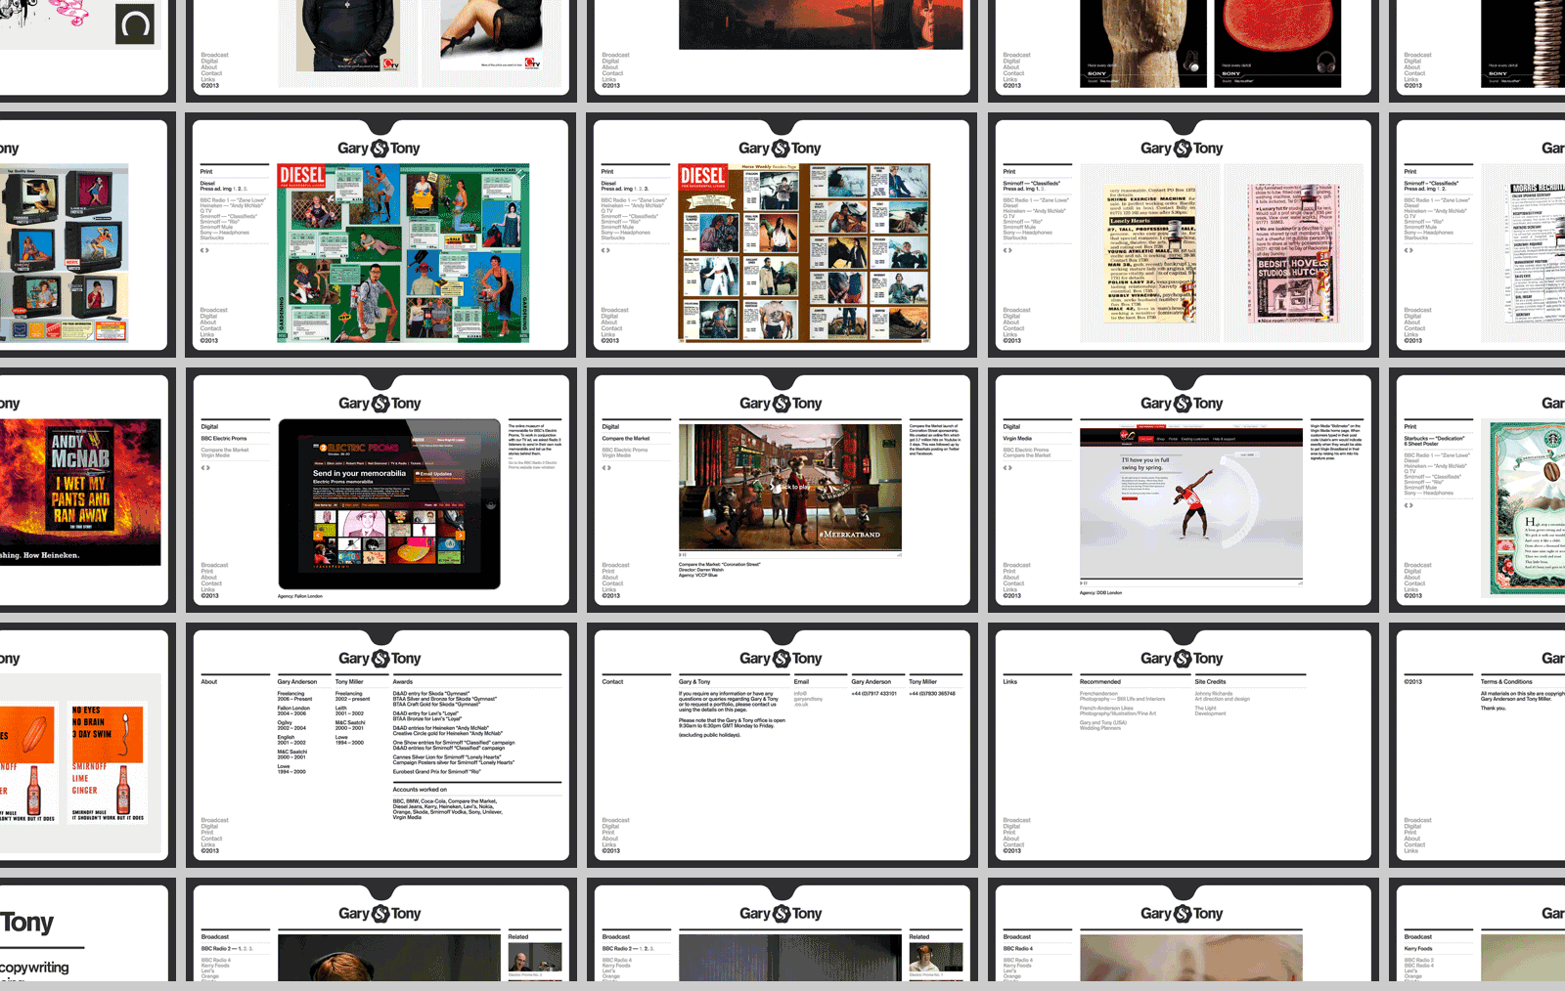Click Tony Miller phone number +44 (0)7830 365748
The height and width of the screenshot is (991, 1565).
pyautogui.click(x=932, y=694)
